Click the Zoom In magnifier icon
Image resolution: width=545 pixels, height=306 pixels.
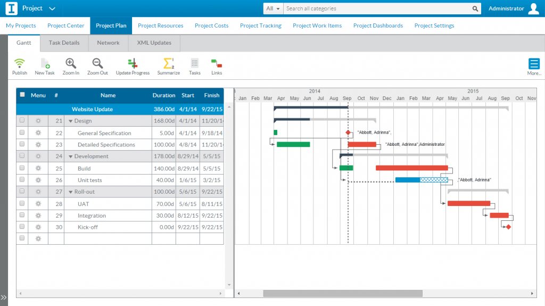tap(71, 63)
